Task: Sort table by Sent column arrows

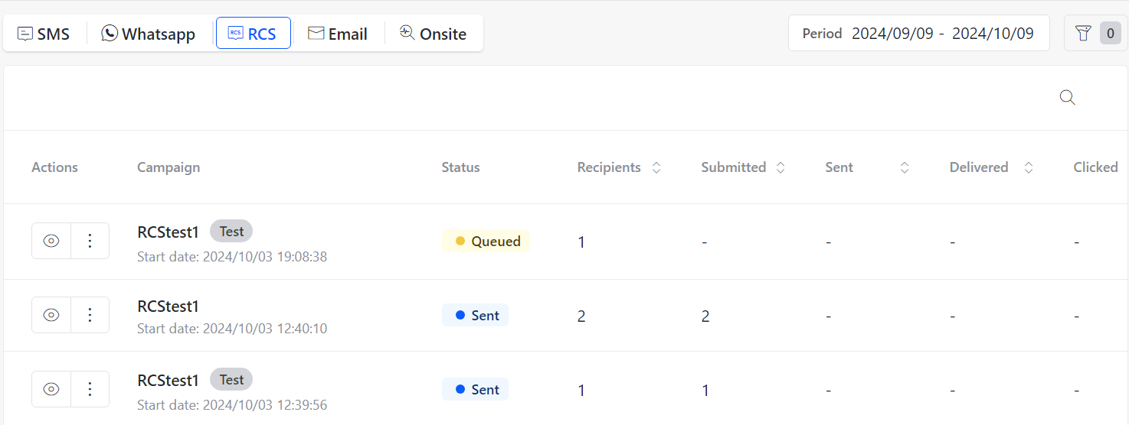Action: (905, 167)
